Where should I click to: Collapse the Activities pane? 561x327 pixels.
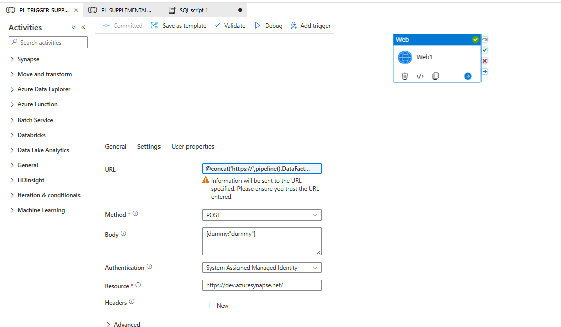pyautogui.click(x=83, y=27)
